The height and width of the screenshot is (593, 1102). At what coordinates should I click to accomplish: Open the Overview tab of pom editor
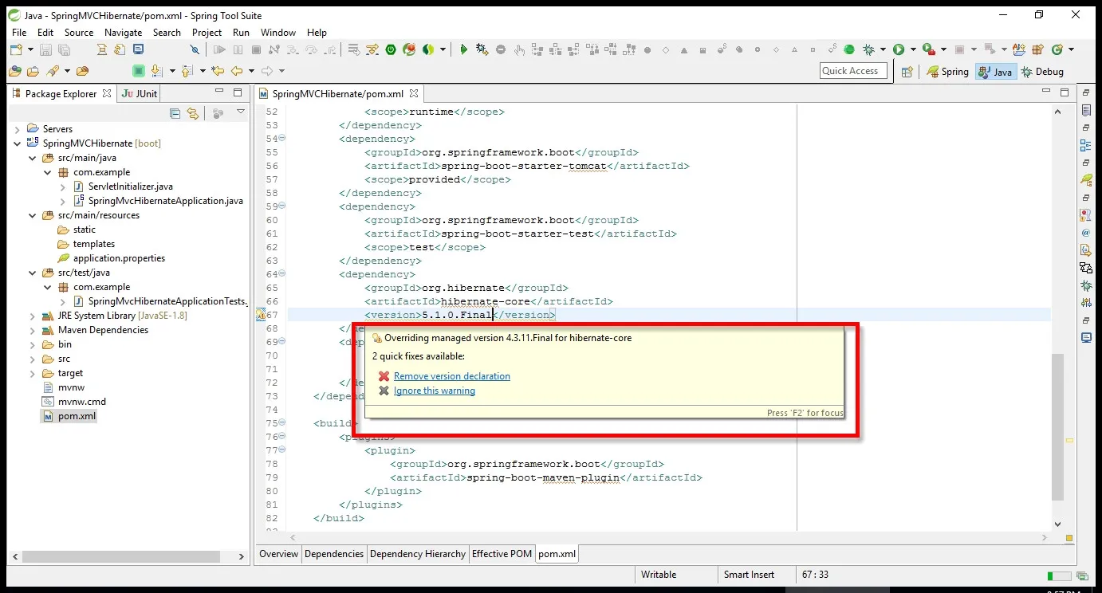click(x=278, y=554)
